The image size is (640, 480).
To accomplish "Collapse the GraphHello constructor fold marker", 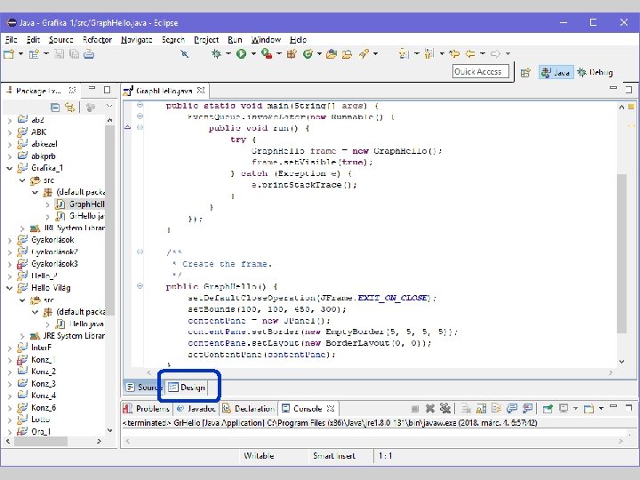I will click(x=140, y=285).
